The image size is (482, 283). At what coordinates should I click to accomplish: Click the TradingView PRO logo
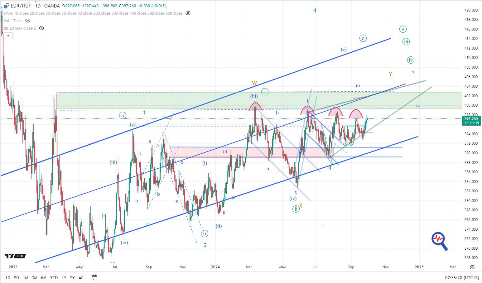(x=15, y=256)
